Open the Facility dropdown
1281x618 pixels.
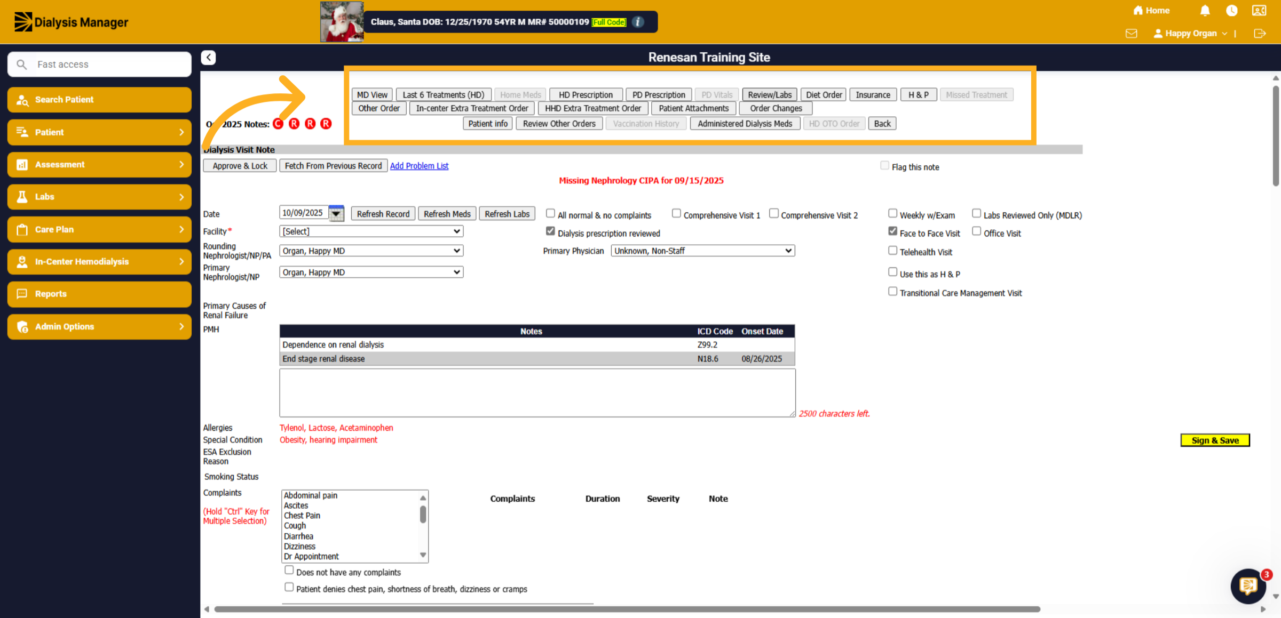[371, 231]
